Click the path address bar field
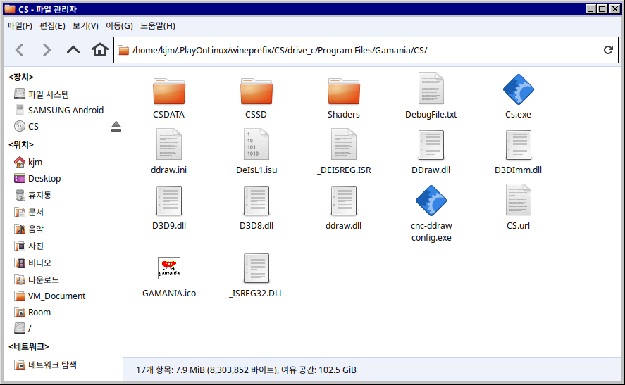The width and height of the screenshot is (625, 385). 366,50
